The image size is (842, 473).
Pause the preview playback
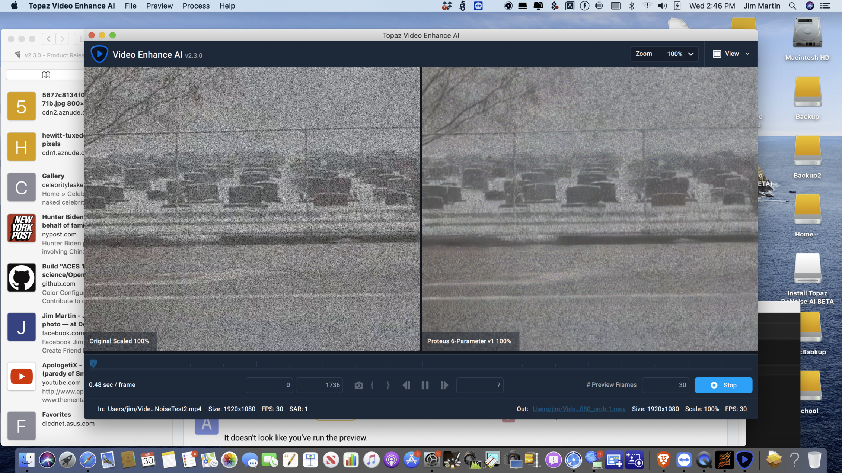click(x=425, y=385)
